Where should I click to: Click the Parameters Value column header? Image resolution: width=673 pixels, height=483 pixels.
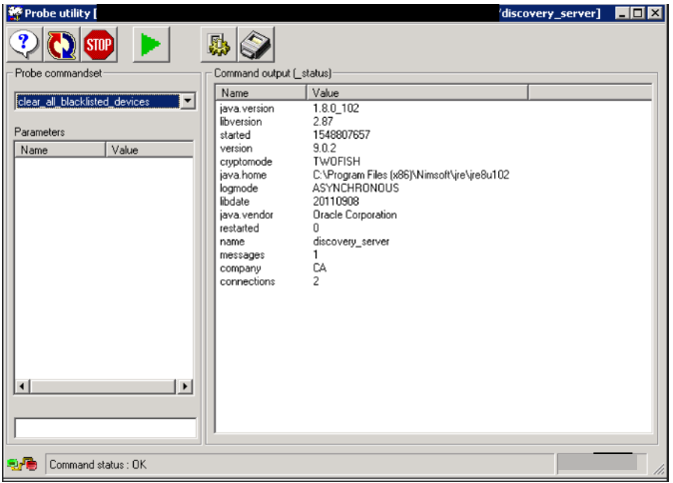point(149,150)
